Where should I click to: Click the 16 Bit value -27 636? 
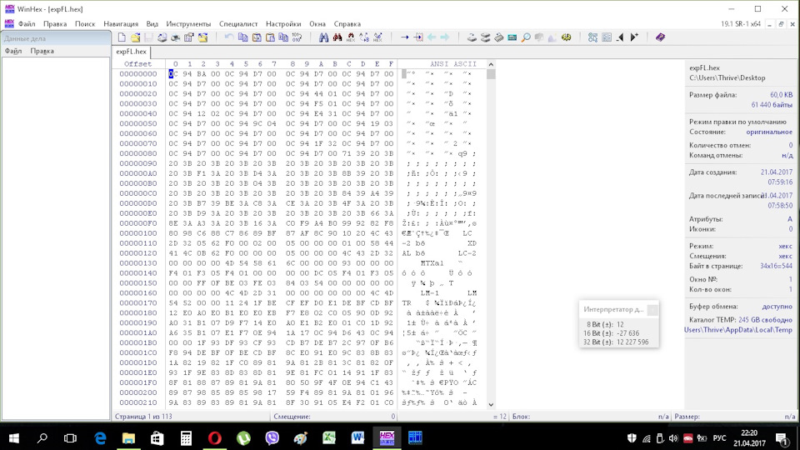[x=627, y=333]
